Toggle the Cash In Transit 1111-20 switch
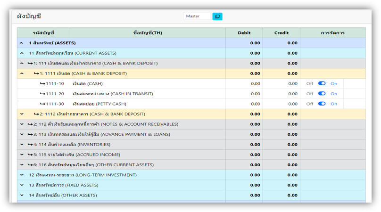Viewport: 381px width, 212px height. (x=322, y=94)
